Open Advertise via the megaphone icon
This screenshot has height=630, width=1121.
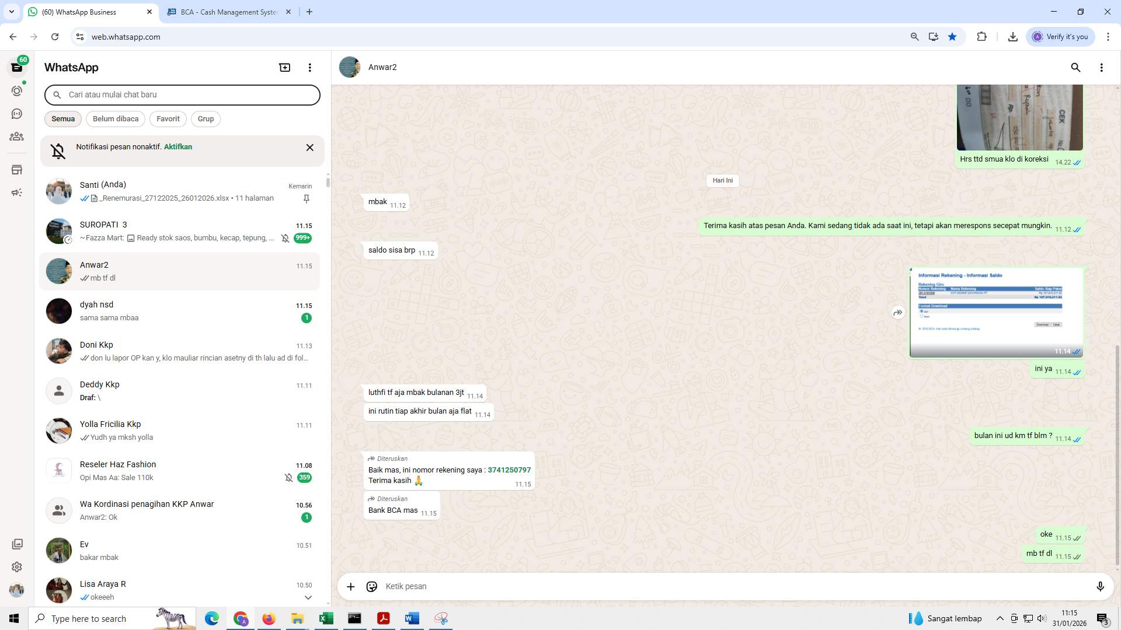(x=17, y=192)
